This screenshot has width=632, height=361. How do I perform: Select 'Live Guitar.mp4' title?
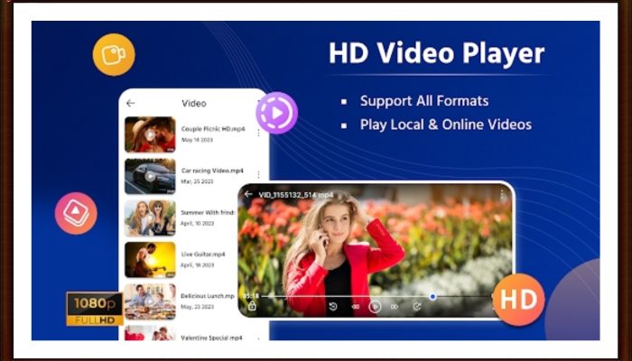203,255
